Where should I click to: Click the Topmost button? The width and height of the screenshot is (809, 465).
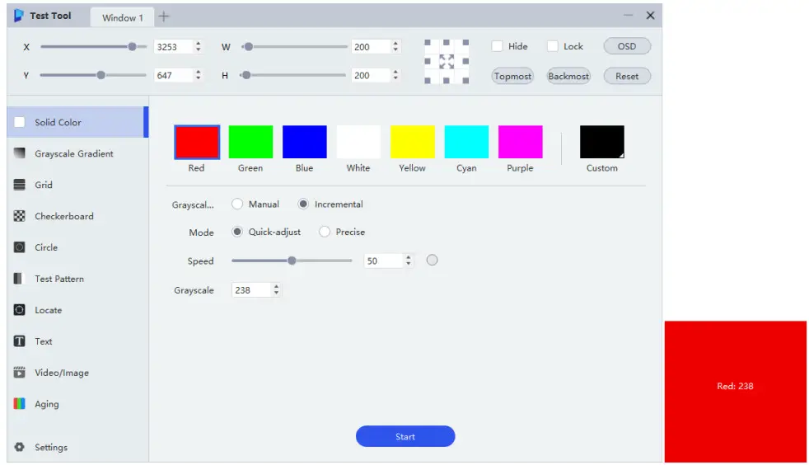(512, 76)
